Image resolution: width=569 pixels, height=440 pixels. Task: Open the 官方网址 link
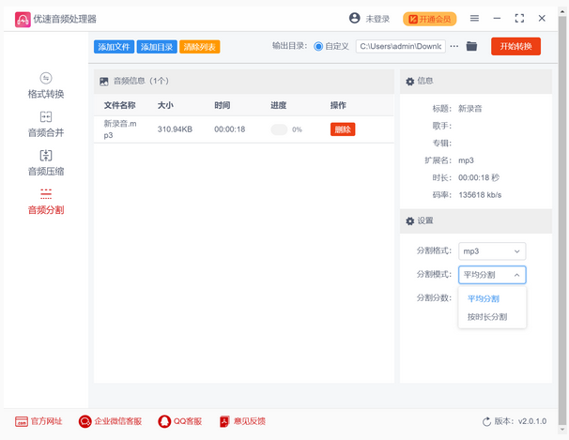click(x=46, y=421)
